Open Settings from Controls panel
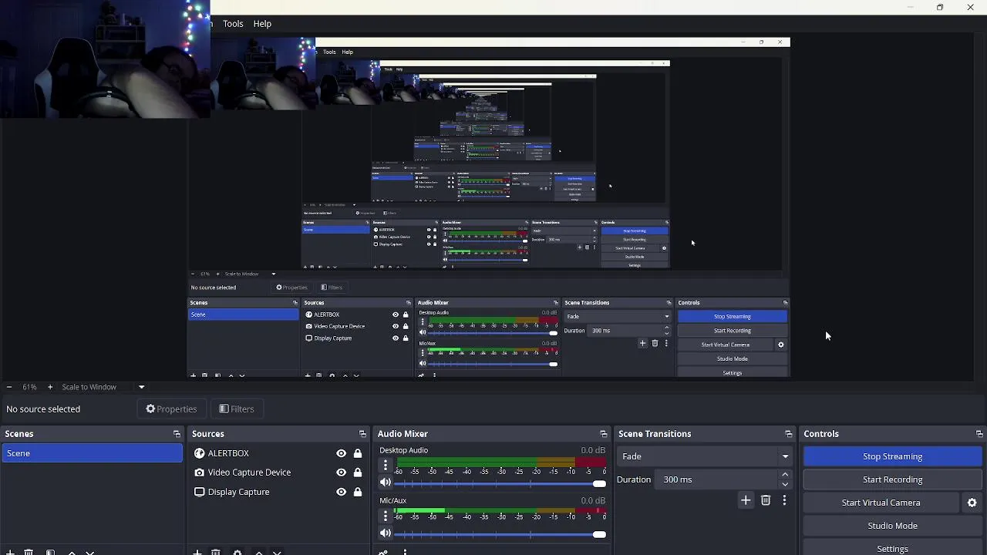This screenshot has width=987, height=555. [x=892, y=548]
